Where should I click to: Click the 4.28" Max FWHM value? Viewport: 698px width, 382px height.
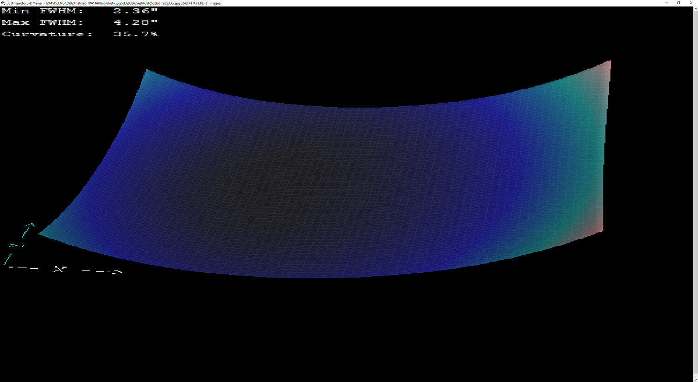(135, 22)
